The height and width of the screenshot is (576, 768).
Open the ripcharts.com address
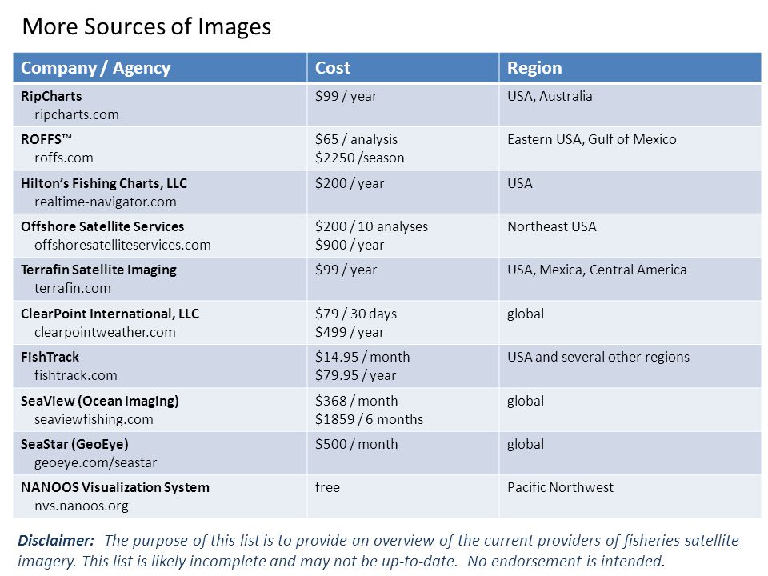pyautogui.click(x=77, y=114)
